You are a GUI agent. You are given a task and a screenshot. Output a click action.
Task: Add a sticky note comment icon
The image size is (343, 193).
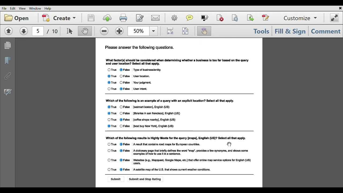click(189, 18)
